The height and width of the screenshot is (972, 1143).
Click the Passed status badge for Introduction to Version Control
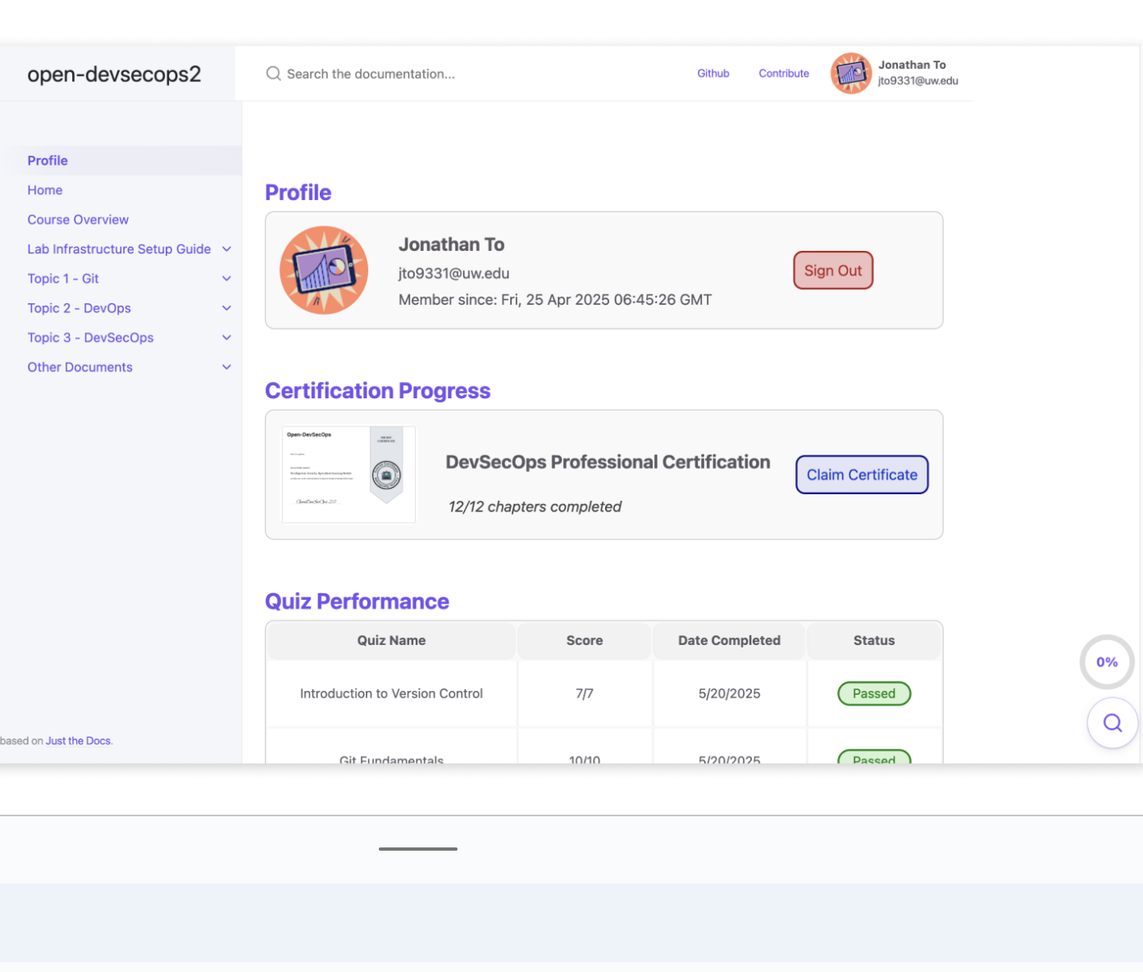coord(874,693)
